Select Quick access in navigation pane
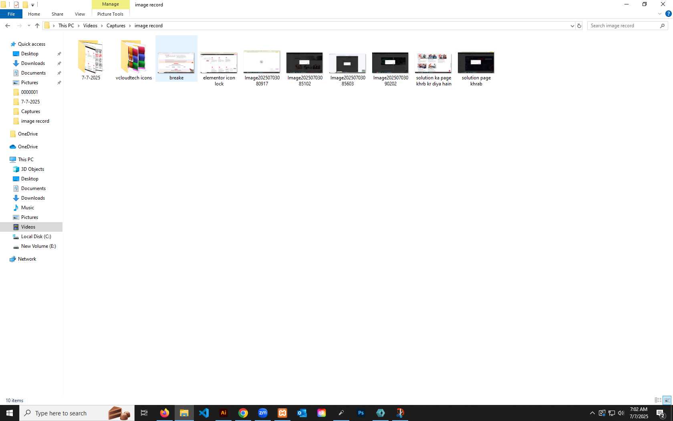Image resolution: width=673 pixels, height=421 pixels. coord(32,44)
